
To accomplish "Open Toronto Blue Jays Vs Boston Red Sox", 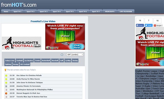I will pyautogui.click(x=32, y=97).
